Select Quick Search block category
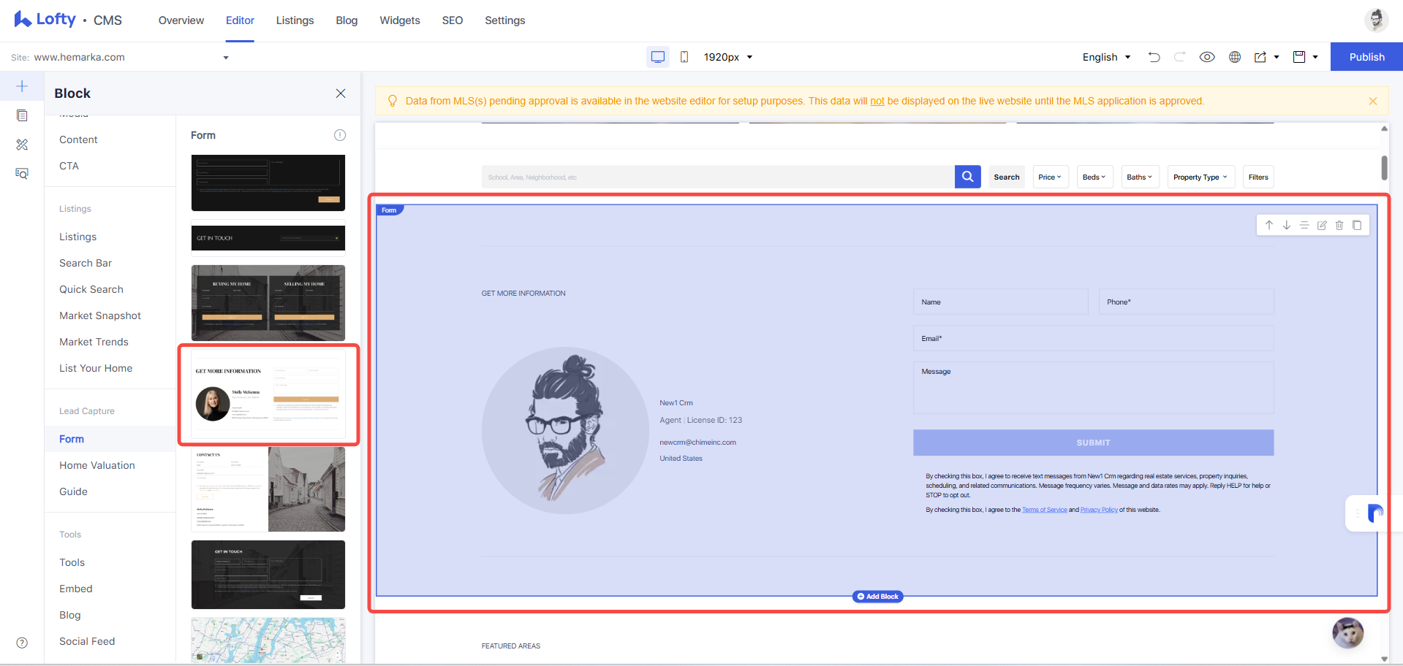This screenshot has height=666, width=1403. [x=91, y=289]
